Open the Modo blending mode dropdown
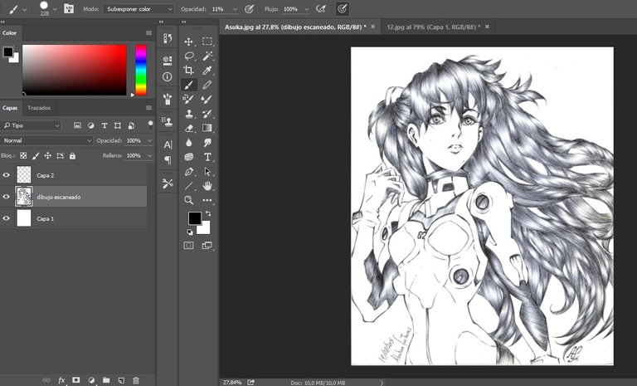 [x=139, y=9]
